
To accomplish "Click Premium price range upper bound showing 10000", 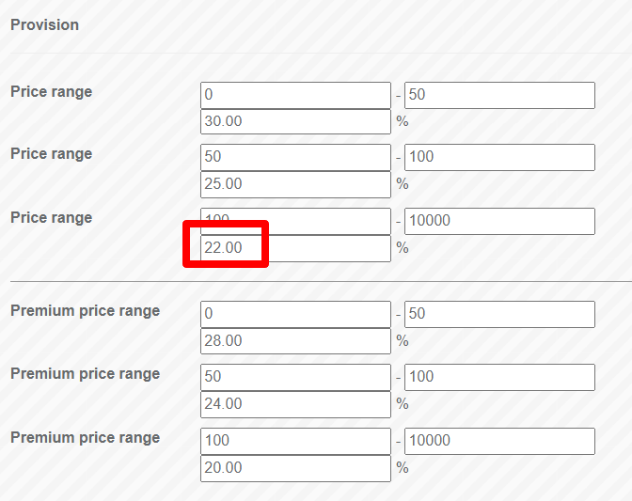I will [499, 441].
